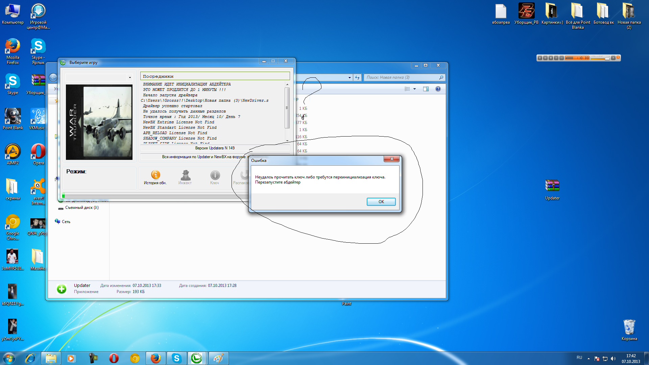649x365 pixels.
Task: Open the Explorer address history dropdown
Action: (x=350, y=77)
